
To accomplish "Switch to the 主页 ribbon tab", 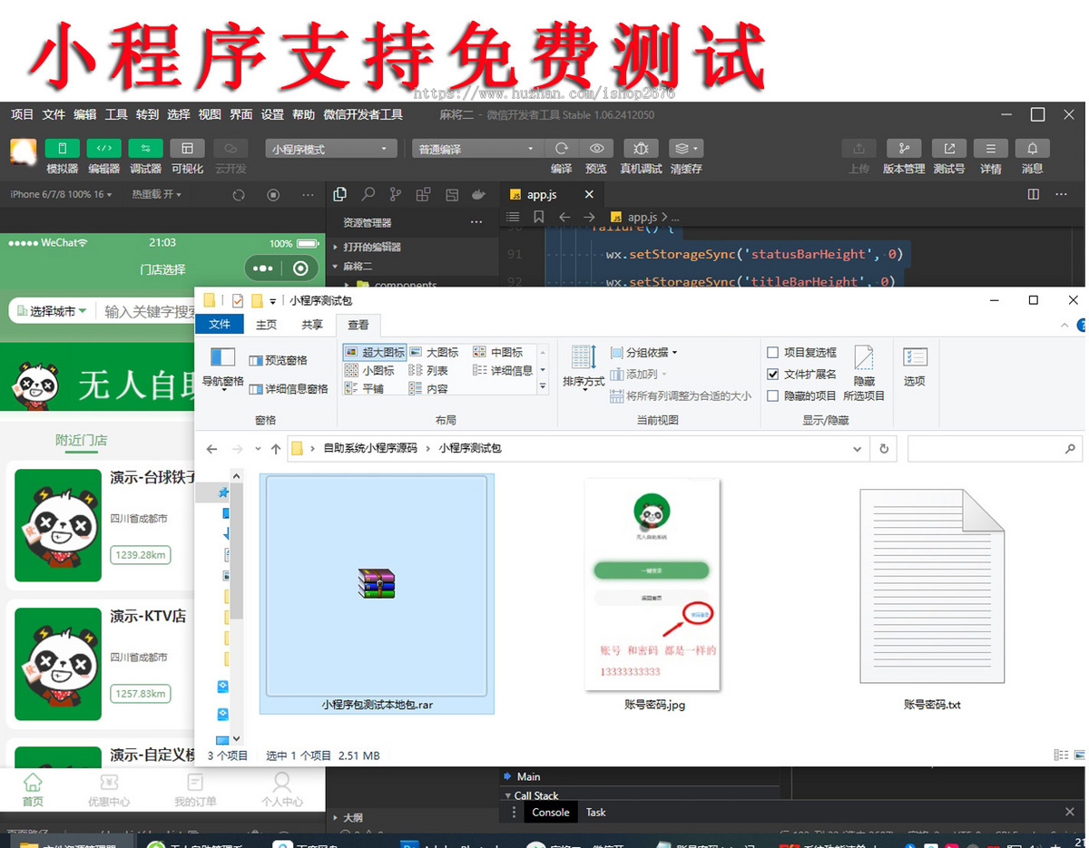I will (x=266, y=325).
